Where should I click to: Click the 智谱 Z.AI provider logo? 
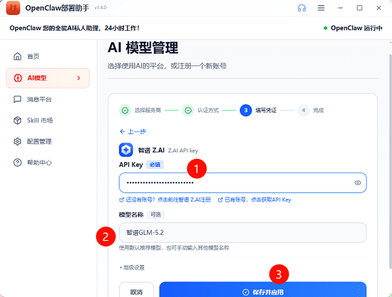(x=126, y=150)
